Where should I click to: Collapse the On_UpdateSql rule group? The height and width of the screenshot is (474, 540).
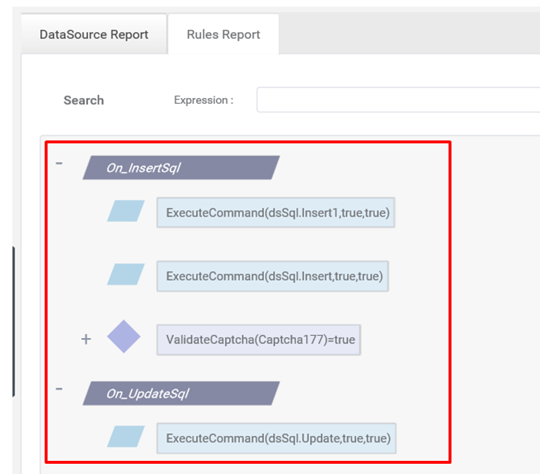coord(59,389)
